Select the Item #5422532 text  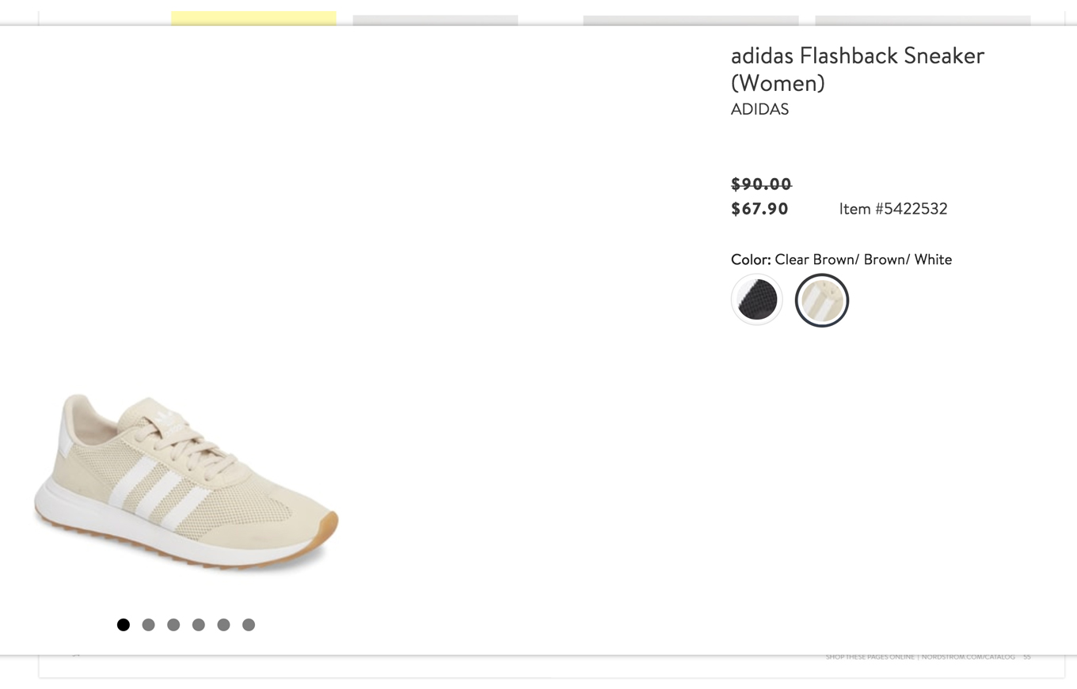pyautogui.click(x=893, y=209)
